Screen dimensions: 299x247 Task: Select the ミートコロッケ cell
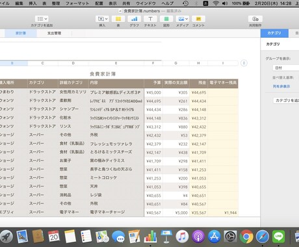(x=116, y=178)
